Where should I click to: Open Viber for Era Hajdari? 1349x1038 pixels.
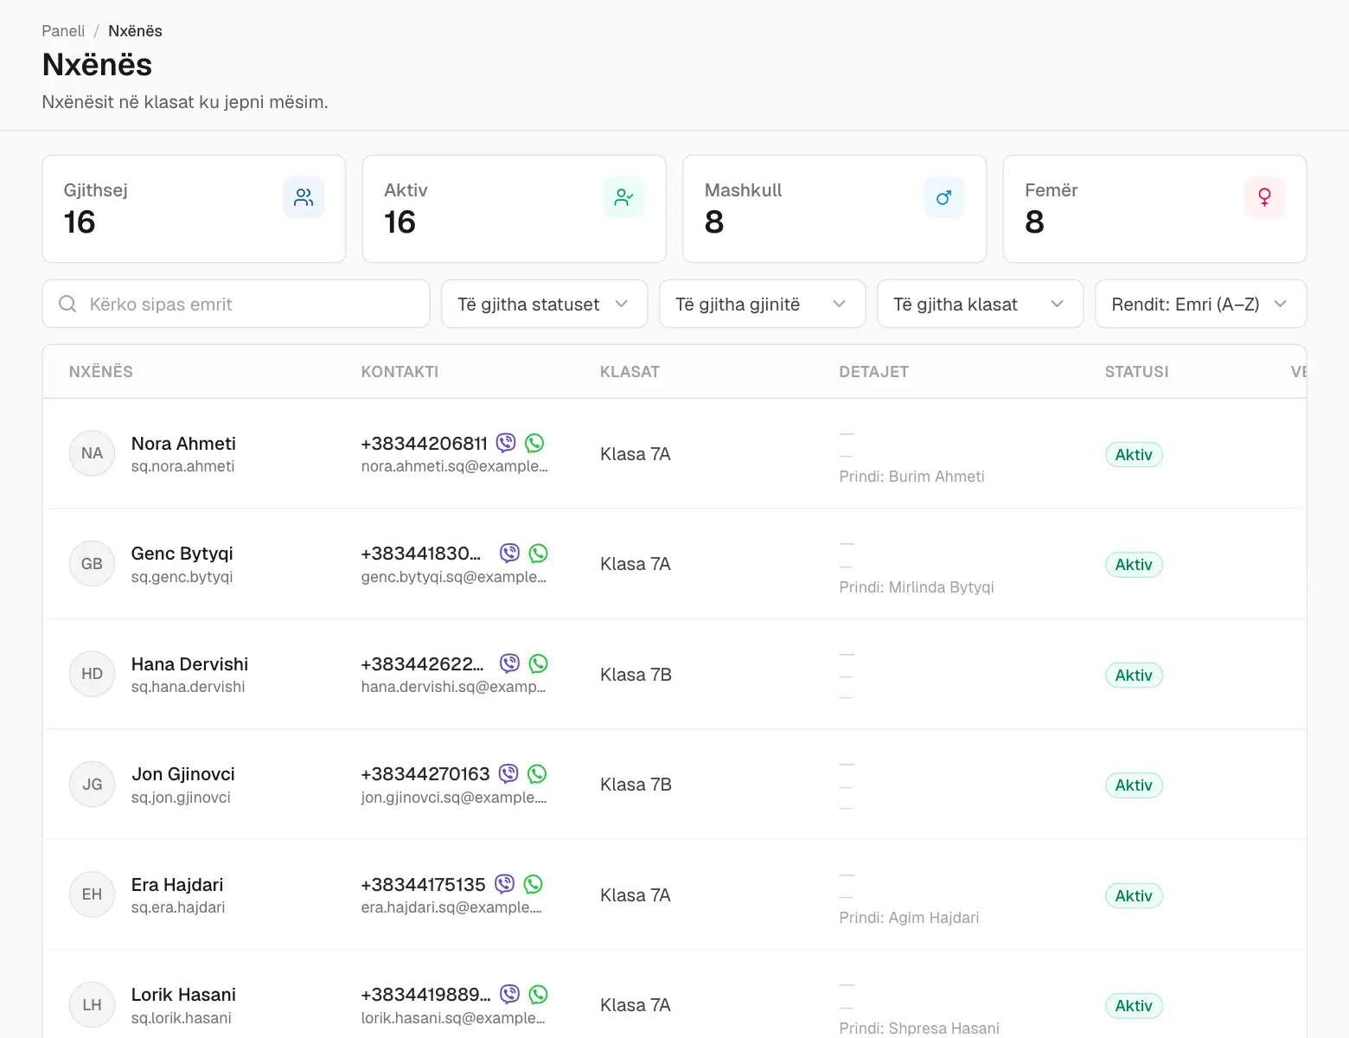[505, 884]
